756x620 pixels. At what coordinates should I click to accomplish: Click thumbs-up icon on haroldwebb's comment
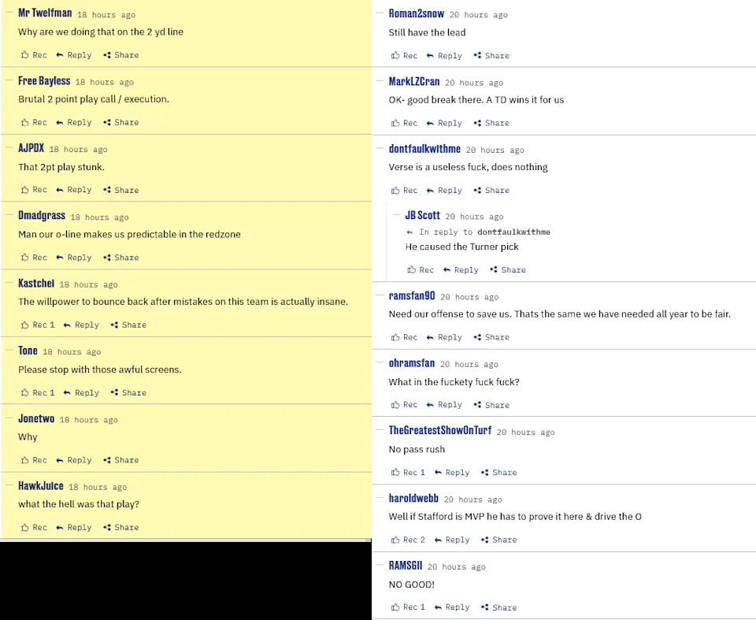click(395, 540)
